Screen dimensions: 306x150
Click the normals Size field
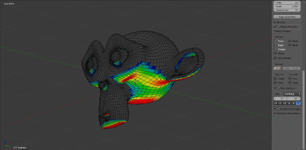(292, 68)
